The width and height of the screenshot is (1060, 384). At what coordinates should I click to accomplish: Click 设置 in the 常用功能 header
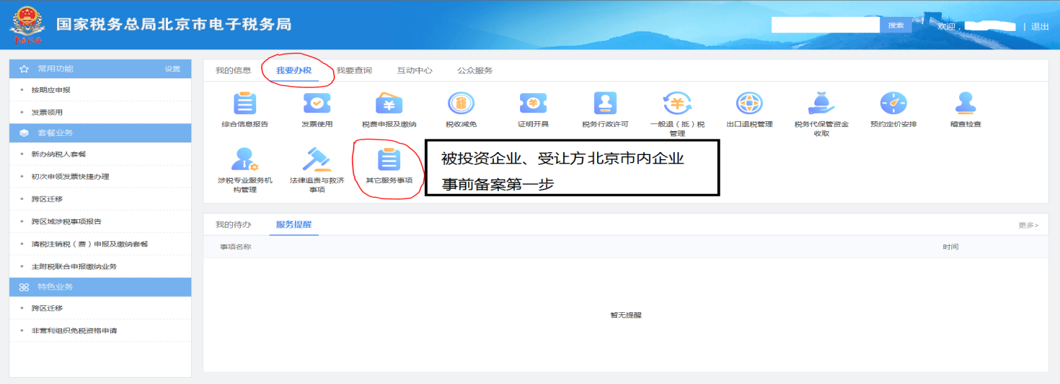[172, 69]
